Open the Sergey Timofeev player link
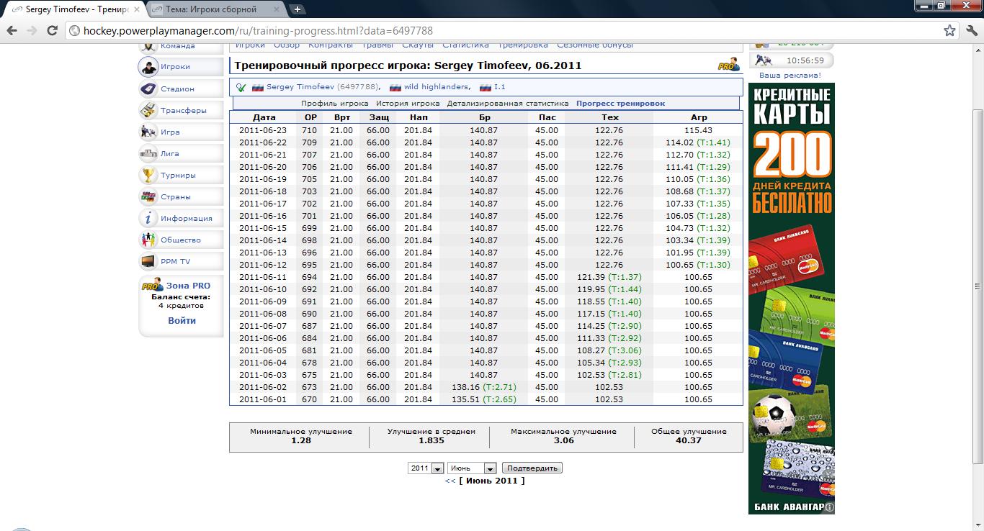This screenshot has height=531, width=984. pyautogui.click(x=300, y=87)
